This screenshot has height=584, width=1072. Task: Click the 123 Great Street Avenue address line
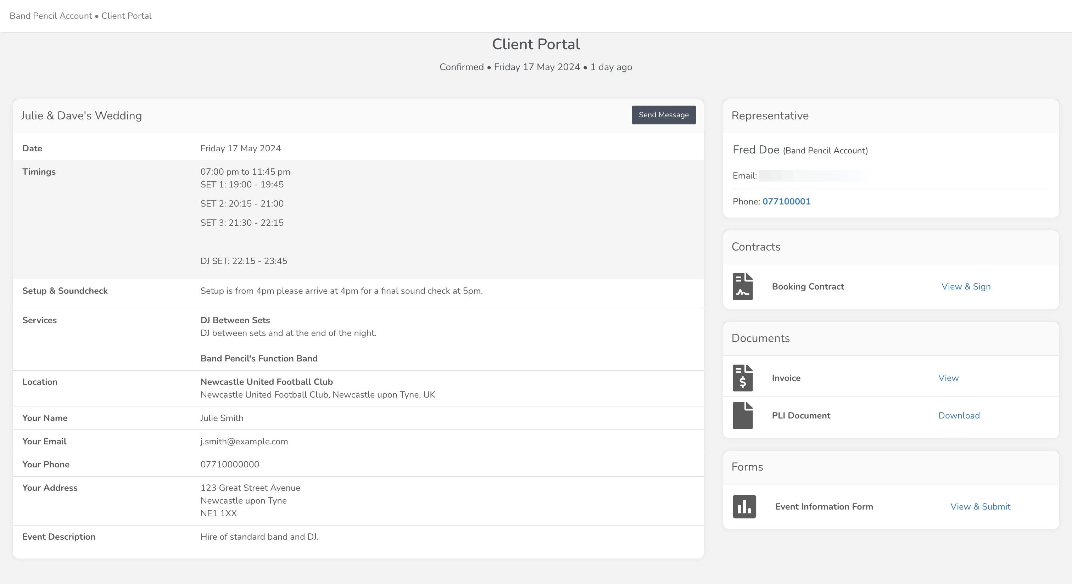click(250, 488)
